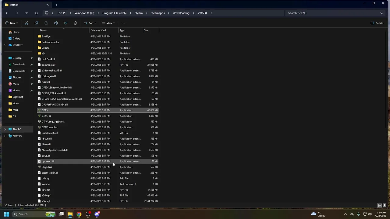Viewport: 390px width, 219px height.
Task: Select the GTAVLanguageSelect application
Action: point(97,122)
